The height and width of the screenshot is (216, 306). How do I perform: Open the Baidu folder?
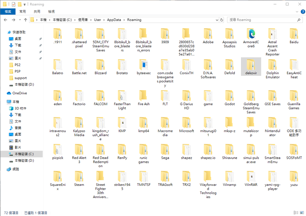tap(294, 36)
